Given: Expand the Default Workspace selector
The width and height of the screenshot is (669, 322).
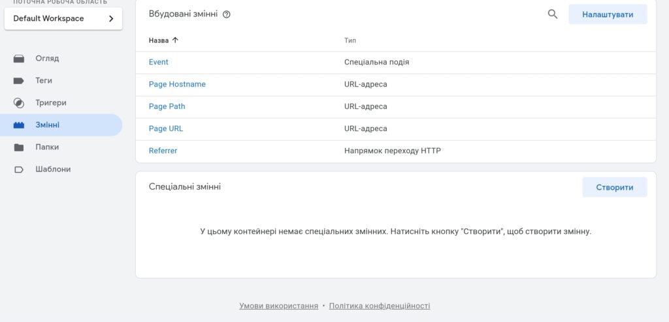Looking at the screenshot, I should click(63, 18).
